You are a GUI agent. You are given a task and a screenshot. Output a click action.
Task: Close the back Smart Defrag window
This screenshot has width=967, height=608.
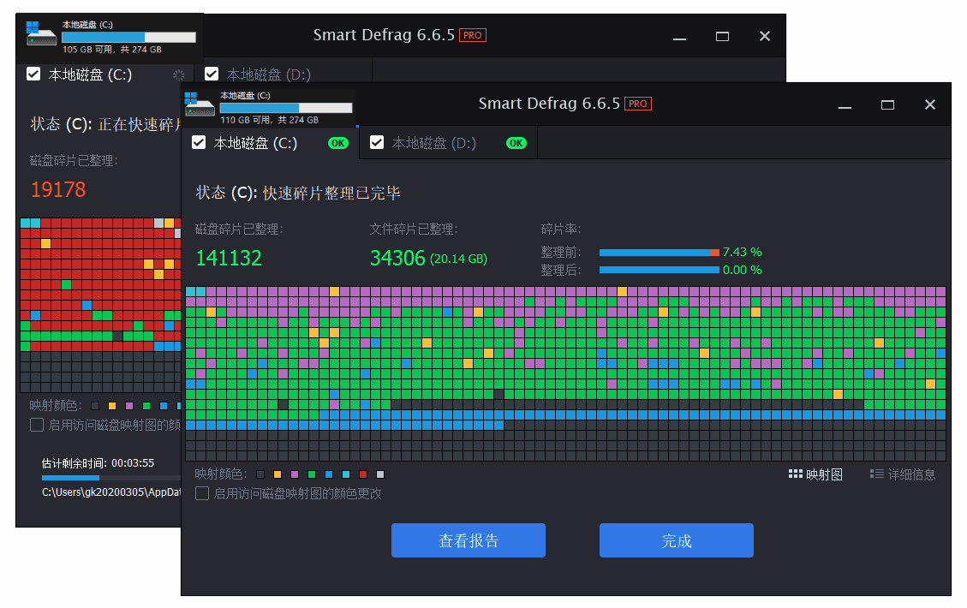765,36
